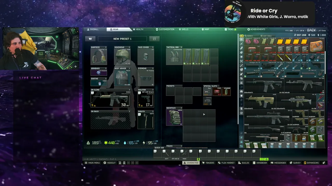This screenshot has height=186, width=332.
Task: Open the HANDBOOK
Action: coord(260,163)
